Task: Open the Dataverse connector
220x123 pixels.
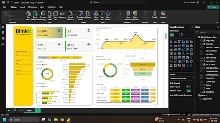Action: click(62, 15)
